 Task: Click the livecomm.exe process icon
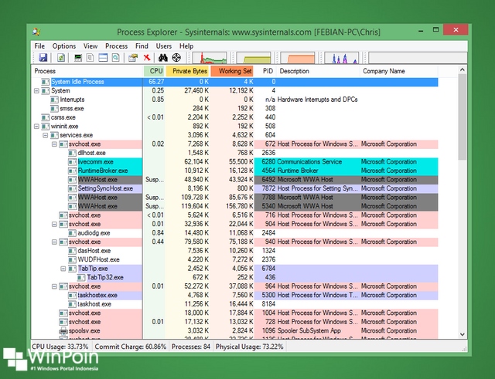(x=72, y=162)
